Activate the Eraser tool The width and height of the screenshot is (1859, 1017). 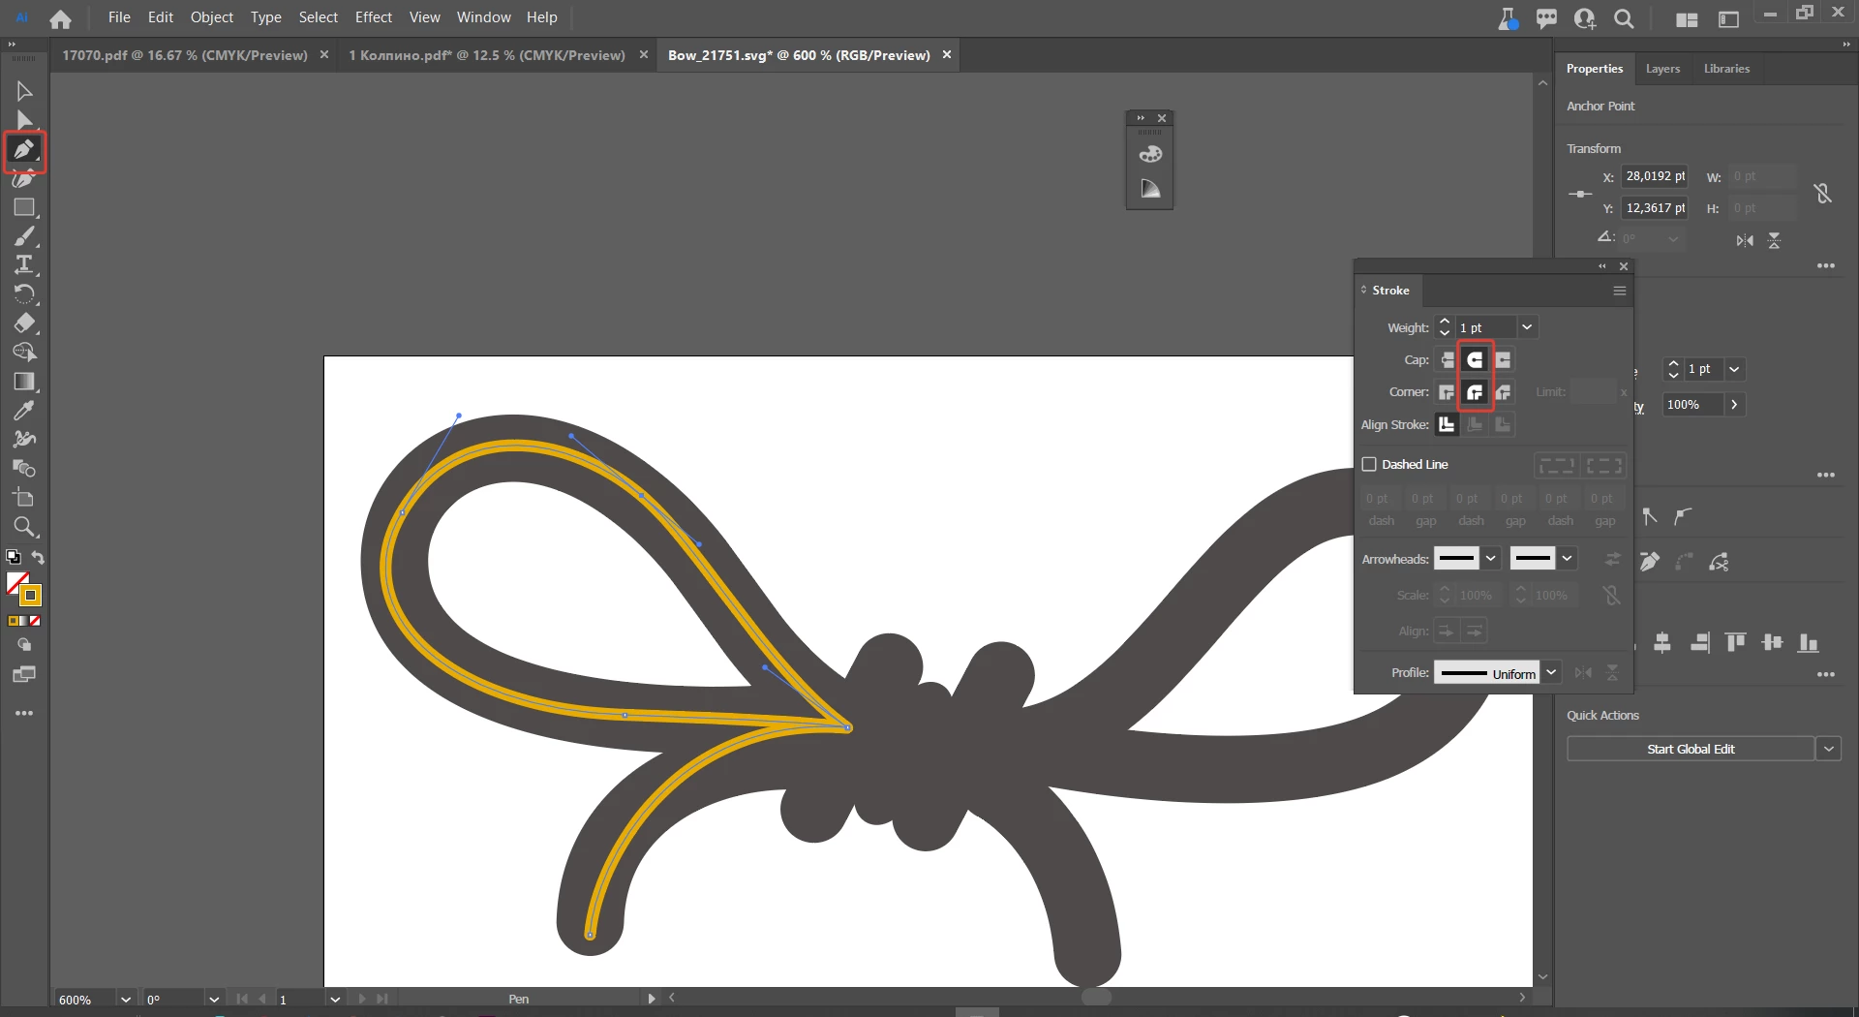point(24,323)
